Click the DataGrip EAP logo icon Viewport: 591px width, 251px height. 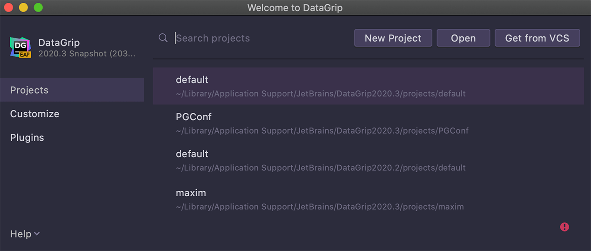point(20,48)
